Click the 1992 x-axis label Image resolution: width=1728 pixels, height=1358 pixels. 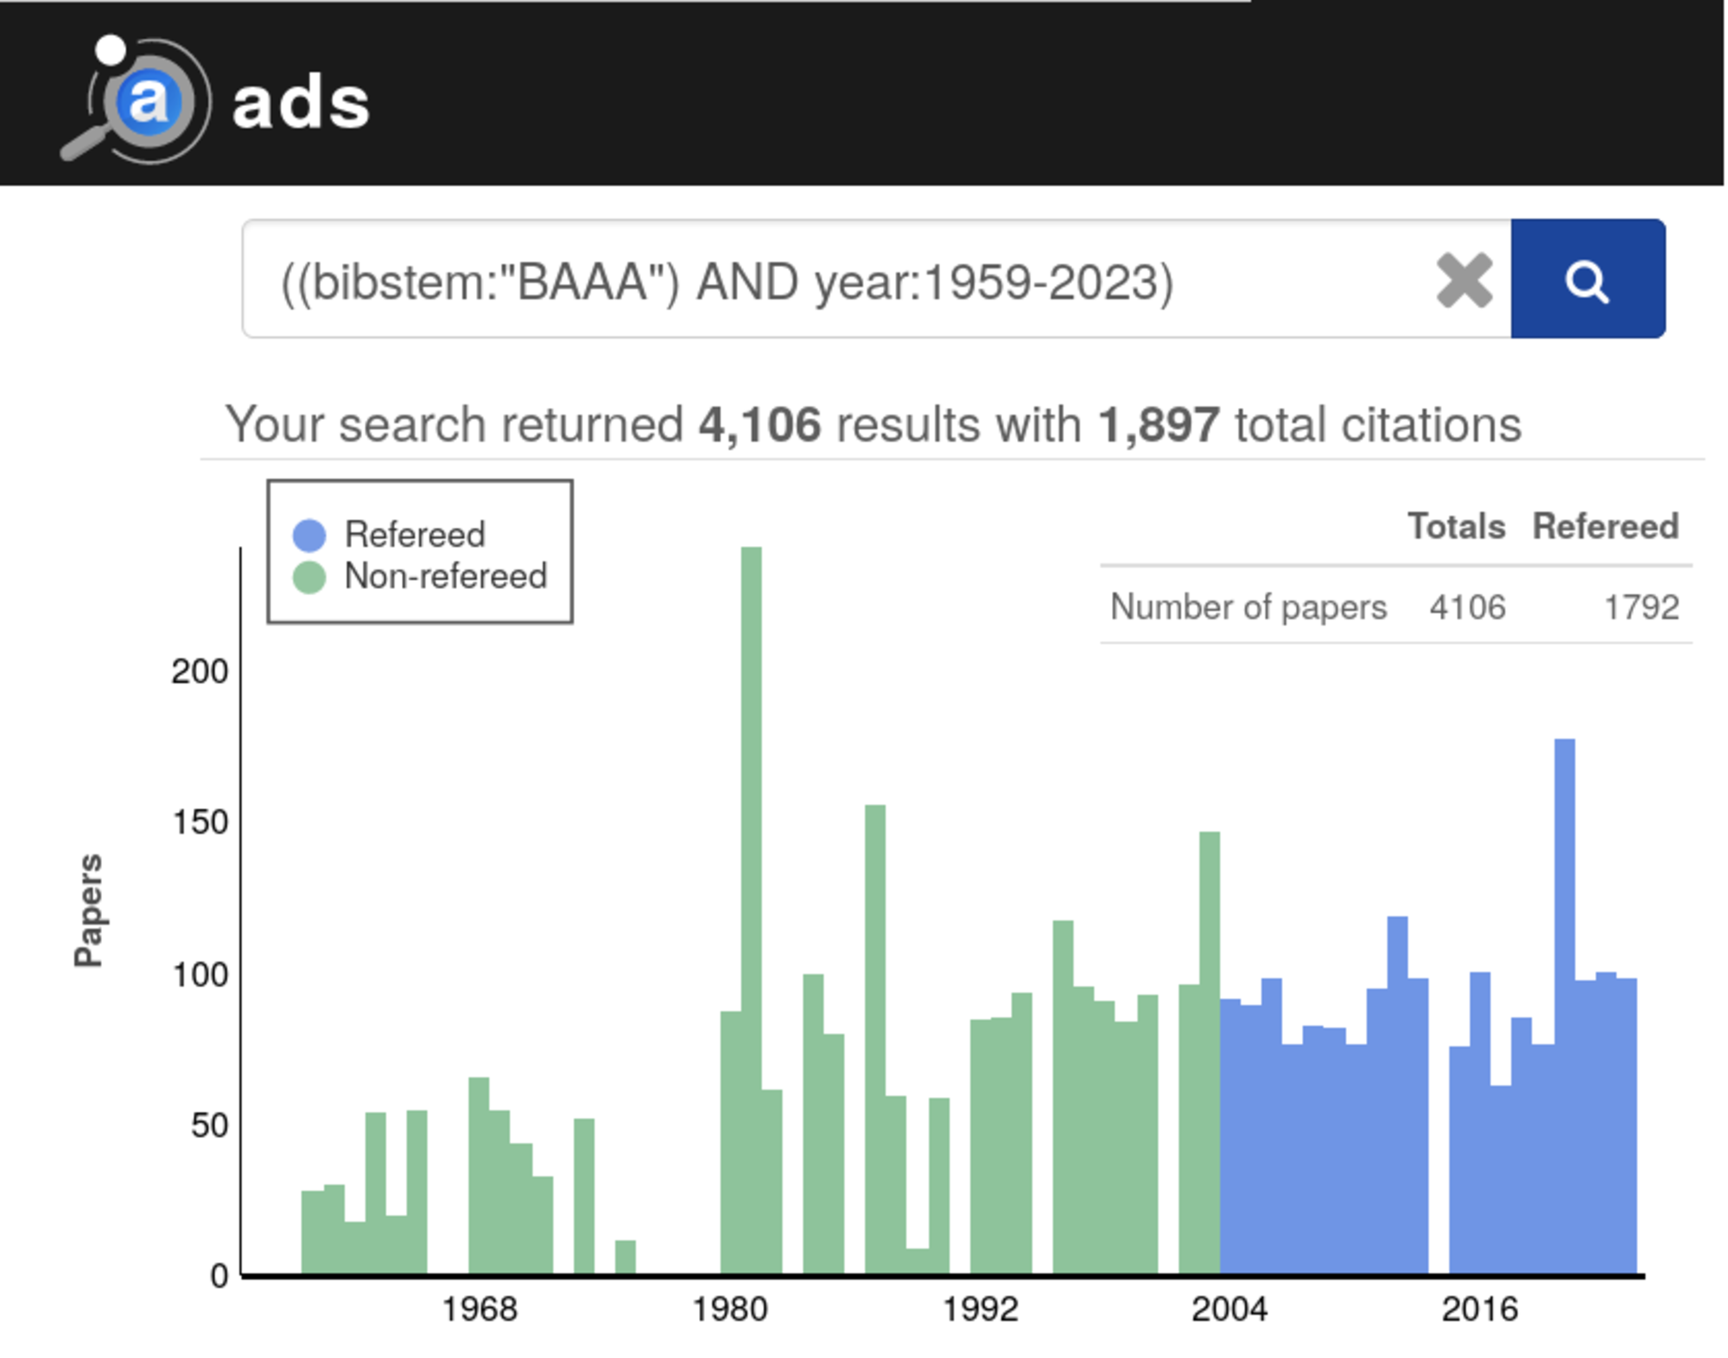point(980,1310)
